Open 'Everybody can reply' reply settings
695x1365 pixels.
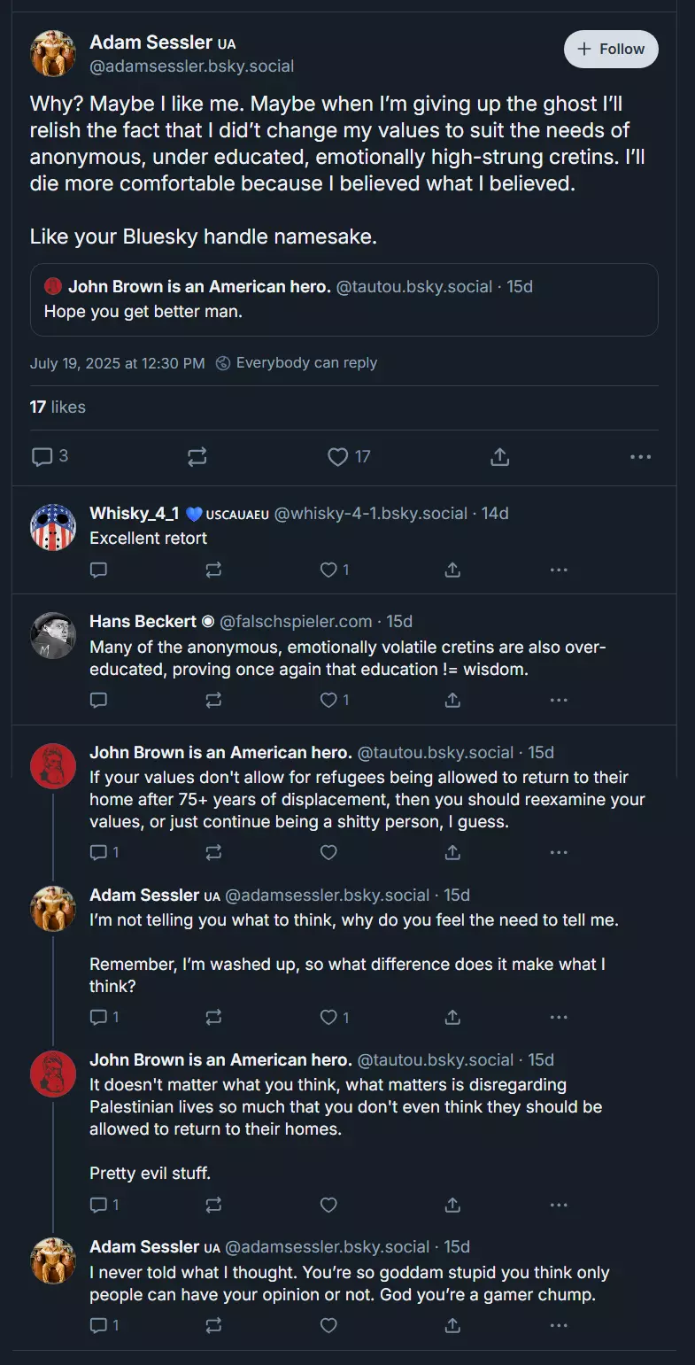click(297, 363)
